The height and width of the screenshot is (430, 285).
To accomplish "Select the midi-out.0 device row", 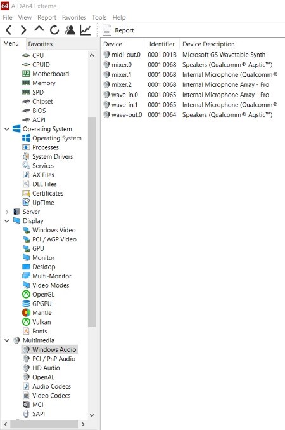I will click(x=193, y=55).
